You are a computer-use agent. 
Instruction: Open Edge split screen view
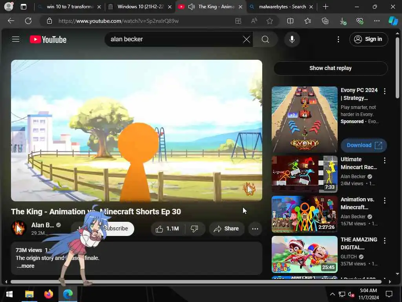(290, 21)
